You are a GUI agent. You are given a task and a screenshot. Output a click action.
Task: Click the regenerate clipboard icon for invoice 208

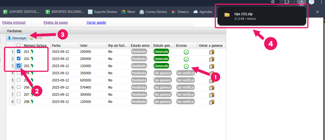pyautogui.click(x=211, y=102)
